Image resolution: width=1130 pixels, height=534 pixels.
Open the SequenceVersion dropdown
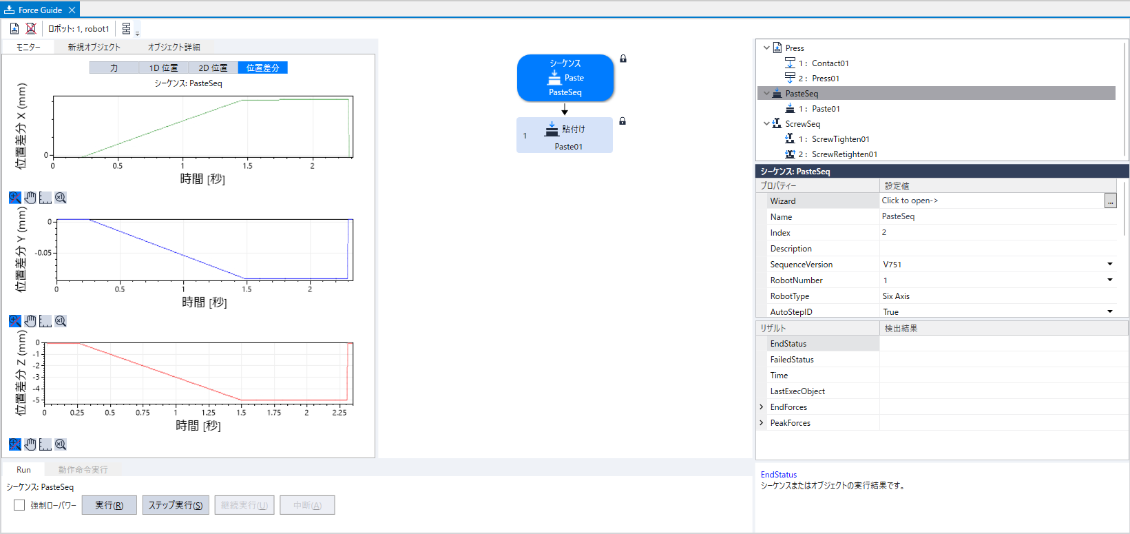(1109, 265)
